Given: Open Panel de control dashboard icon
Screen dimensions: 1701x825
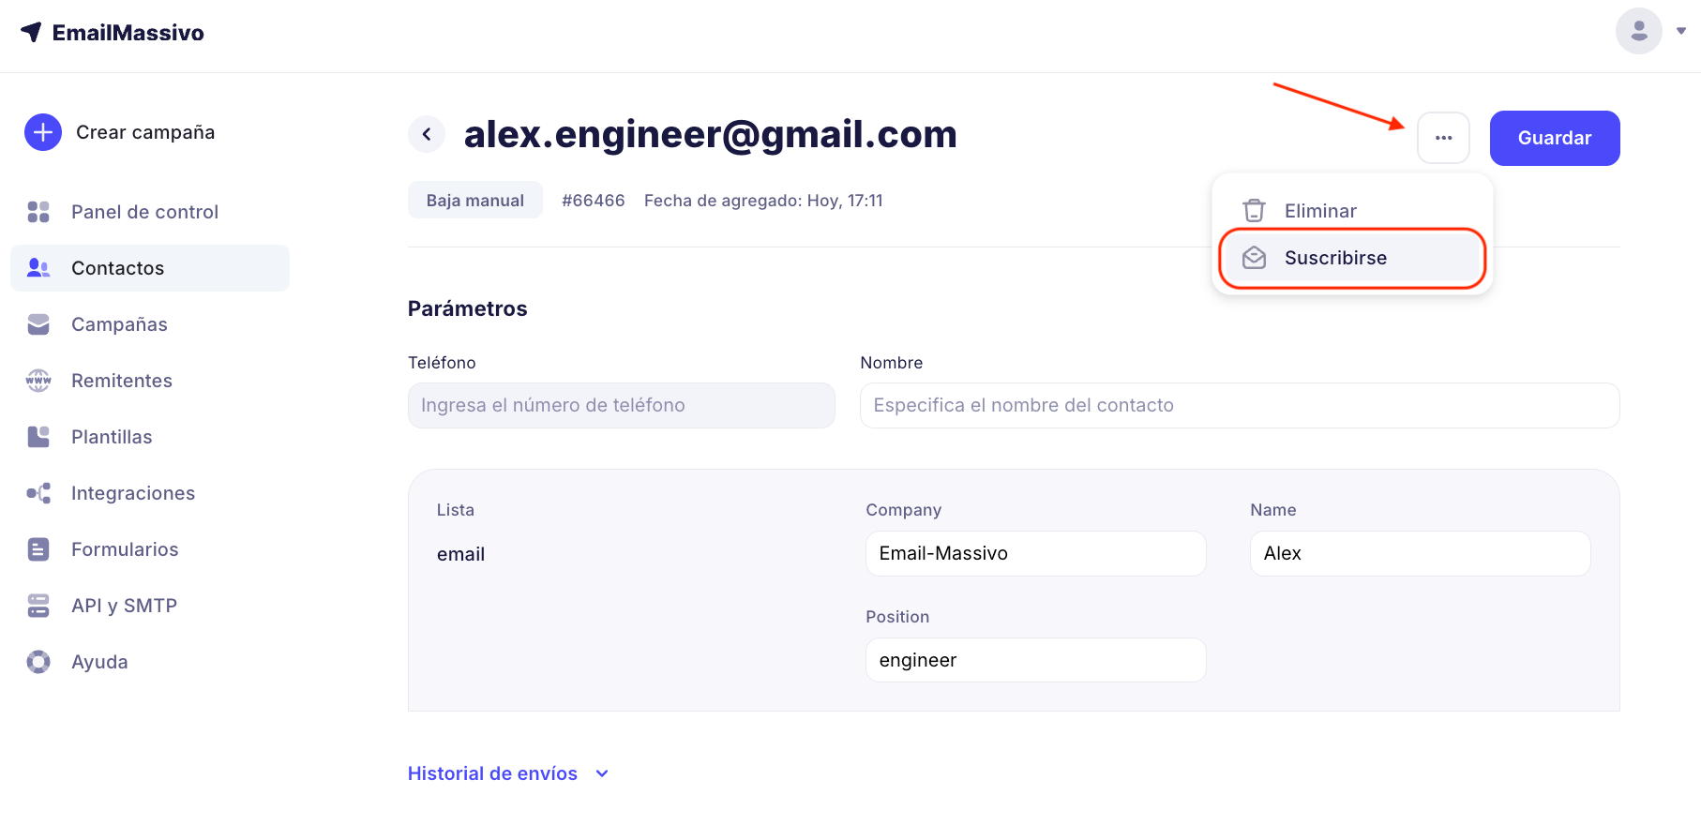Looking at the screenshot, I should pos(38,212).
